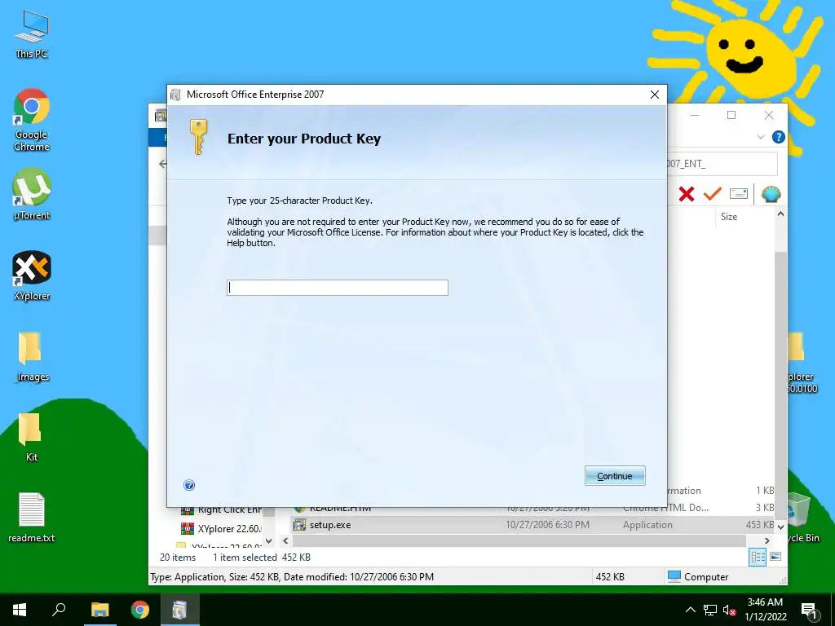The width and height of the screenshot is (835, 626).
Task: Open the µTorrent desktop shortcut
Action: [x=32, y=194]
